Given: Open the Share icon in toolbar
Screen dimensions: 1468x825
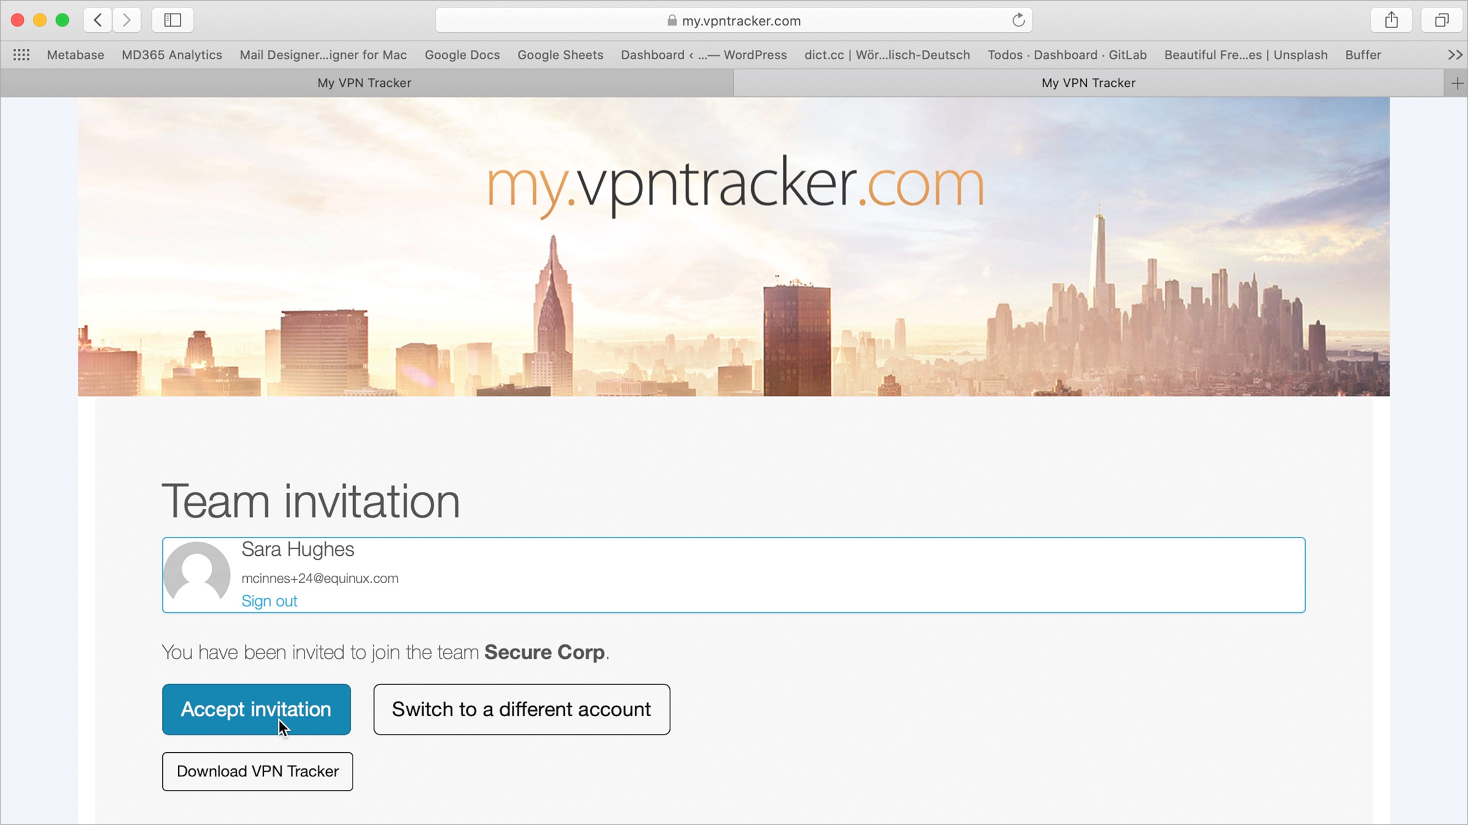Looking at the screenshot, I should (x=1391, y=21).
